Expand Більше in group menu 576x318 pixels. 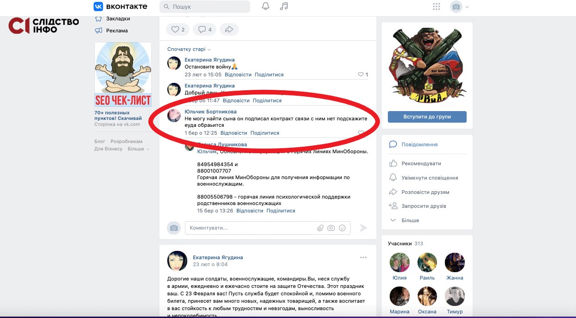click(x=410, y=220)
